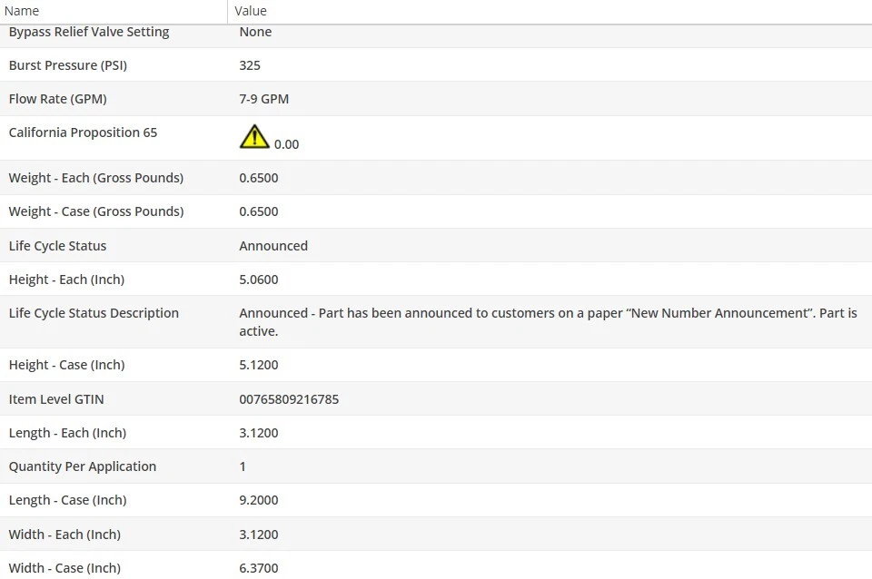The image size is (872, 579).
Task: Select the Weight - Case value 0.6500
Action: [x=259, y=211]
